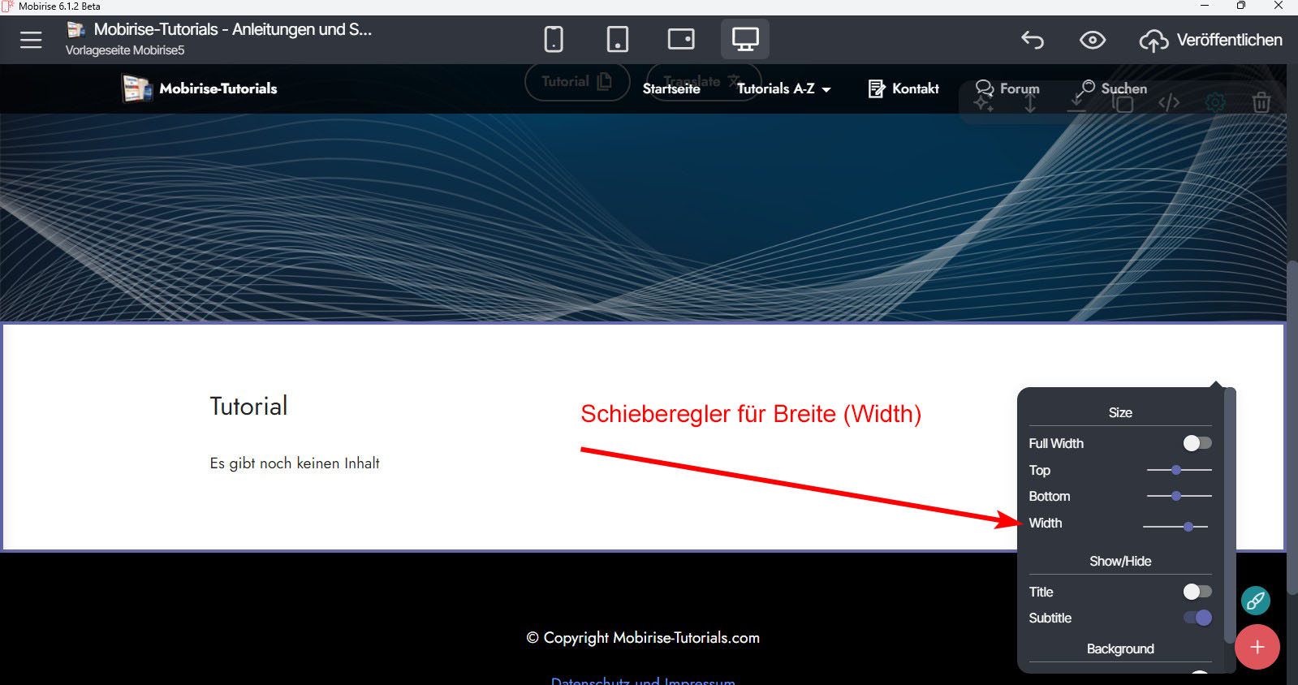Expand the Tutorials A-Z dropdown
Screen dimensions: 1298x685
(784, 88)
